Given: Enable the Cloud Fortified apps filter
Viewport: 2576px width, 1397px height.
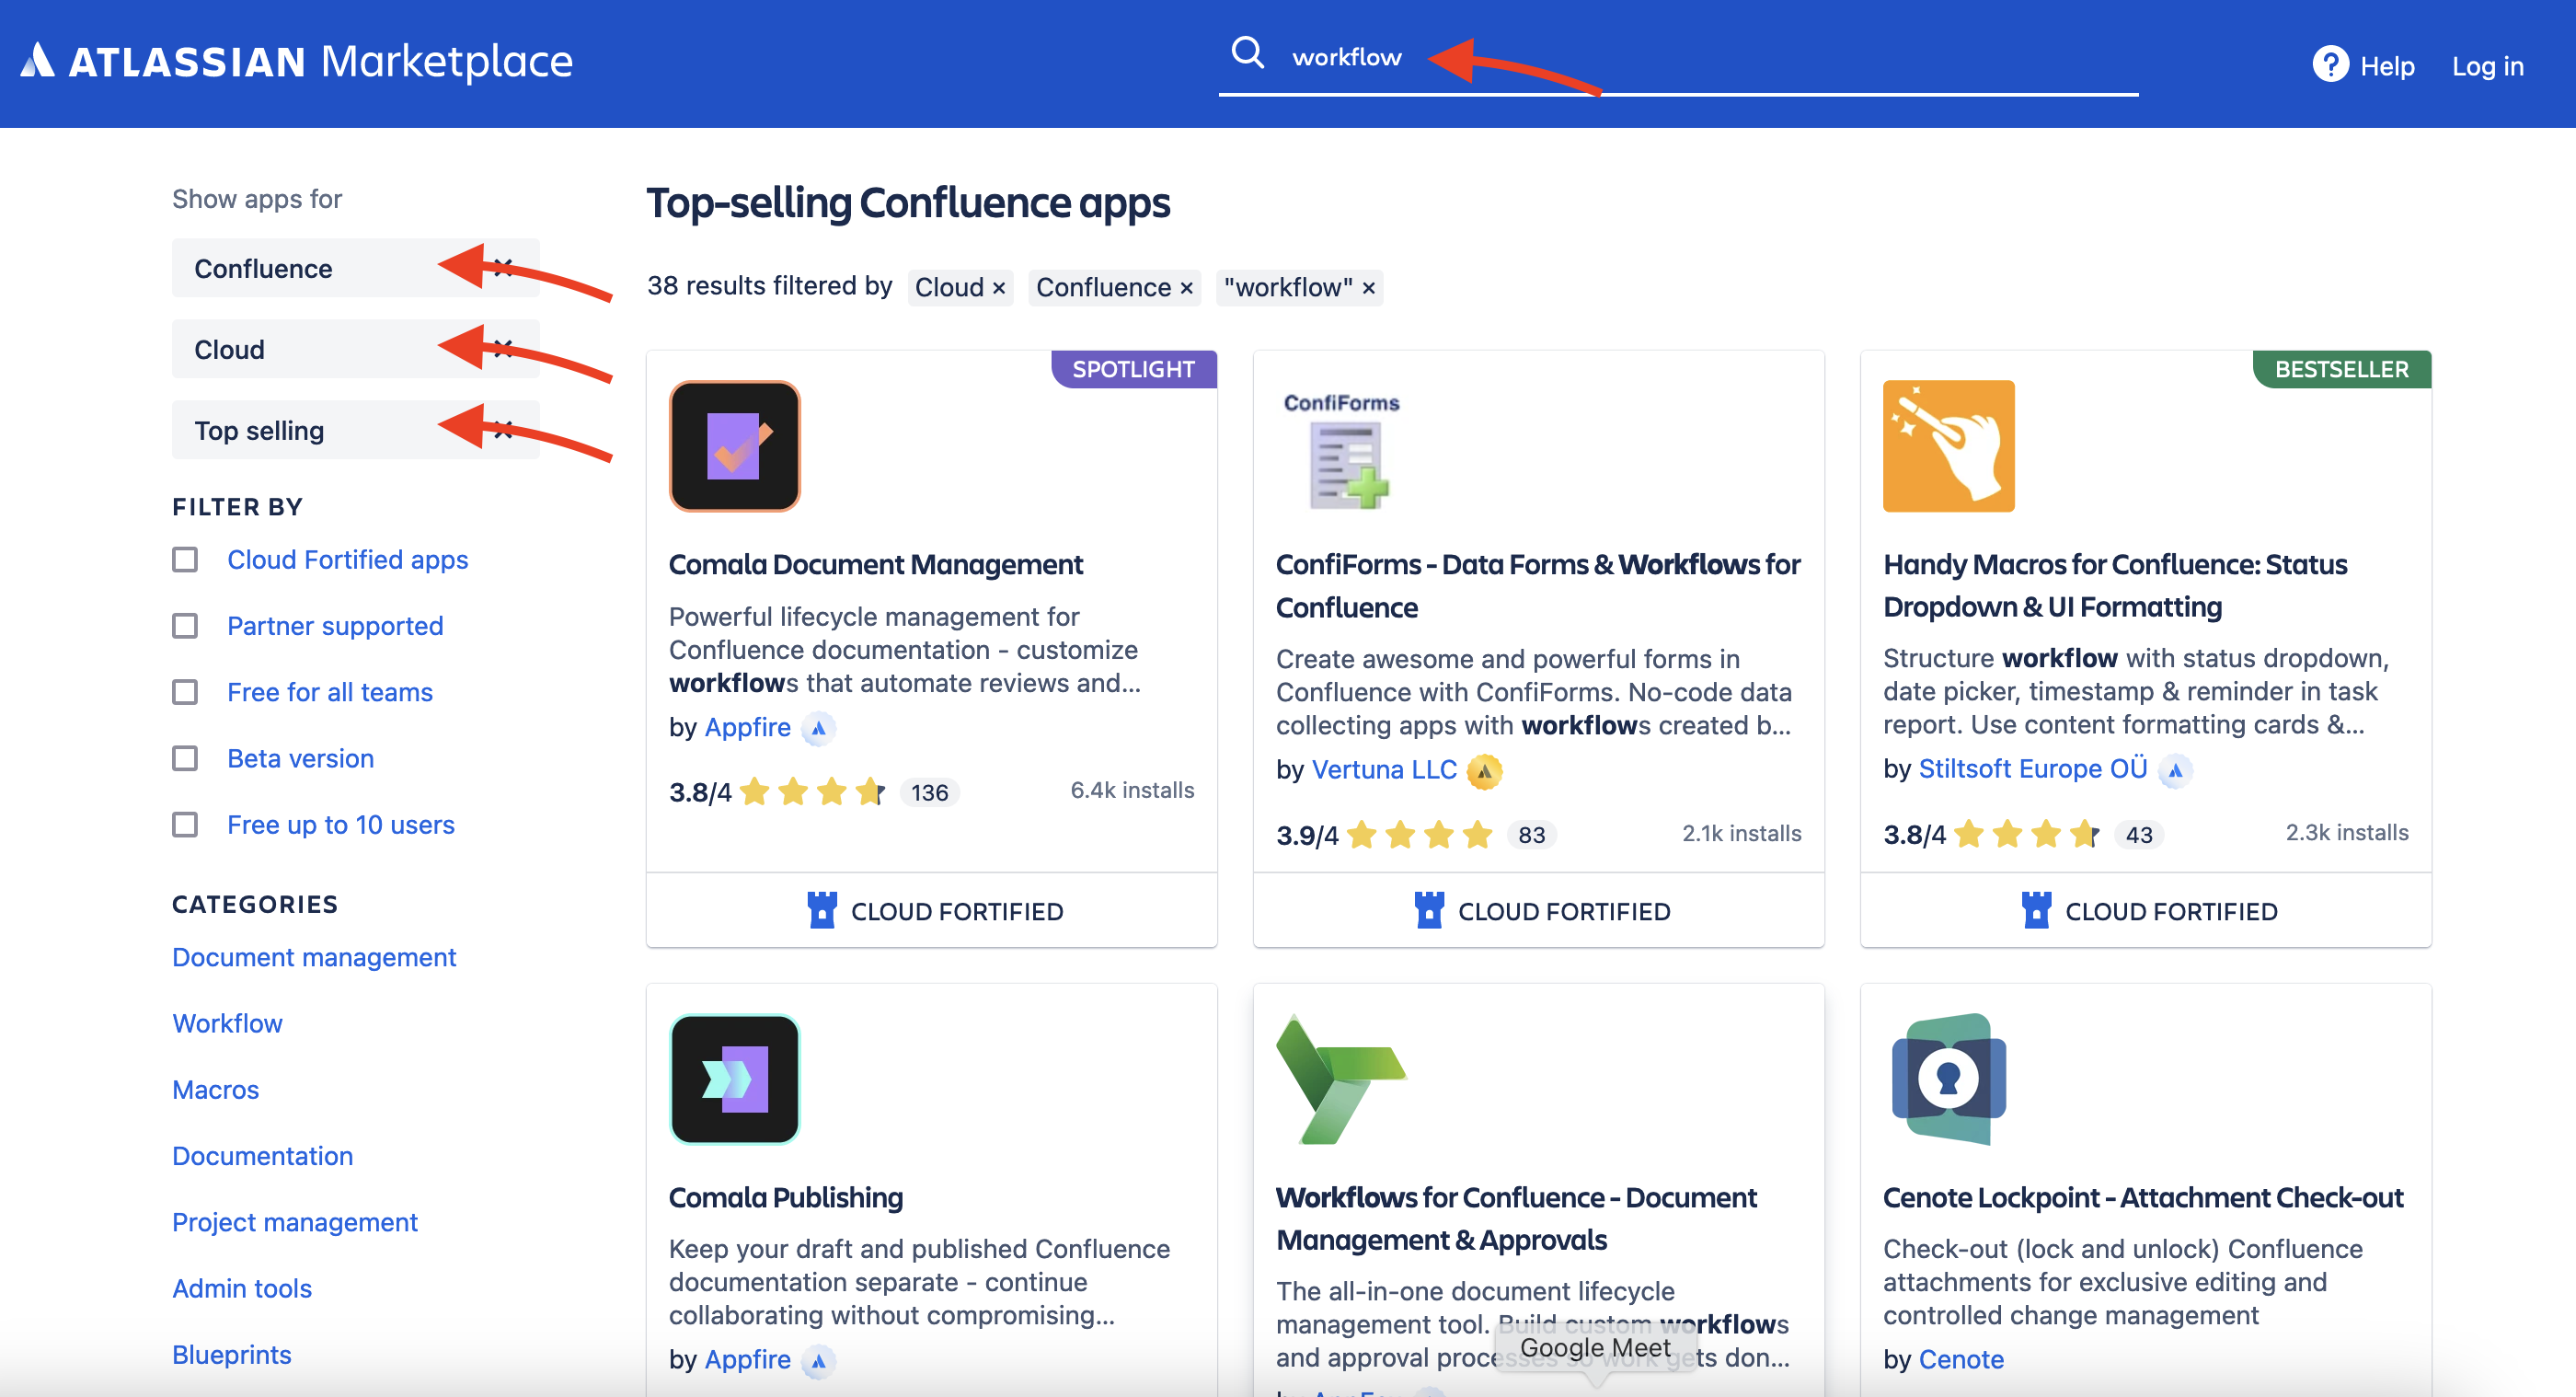Looking at the screenshot, I should [x=185, y=559].
